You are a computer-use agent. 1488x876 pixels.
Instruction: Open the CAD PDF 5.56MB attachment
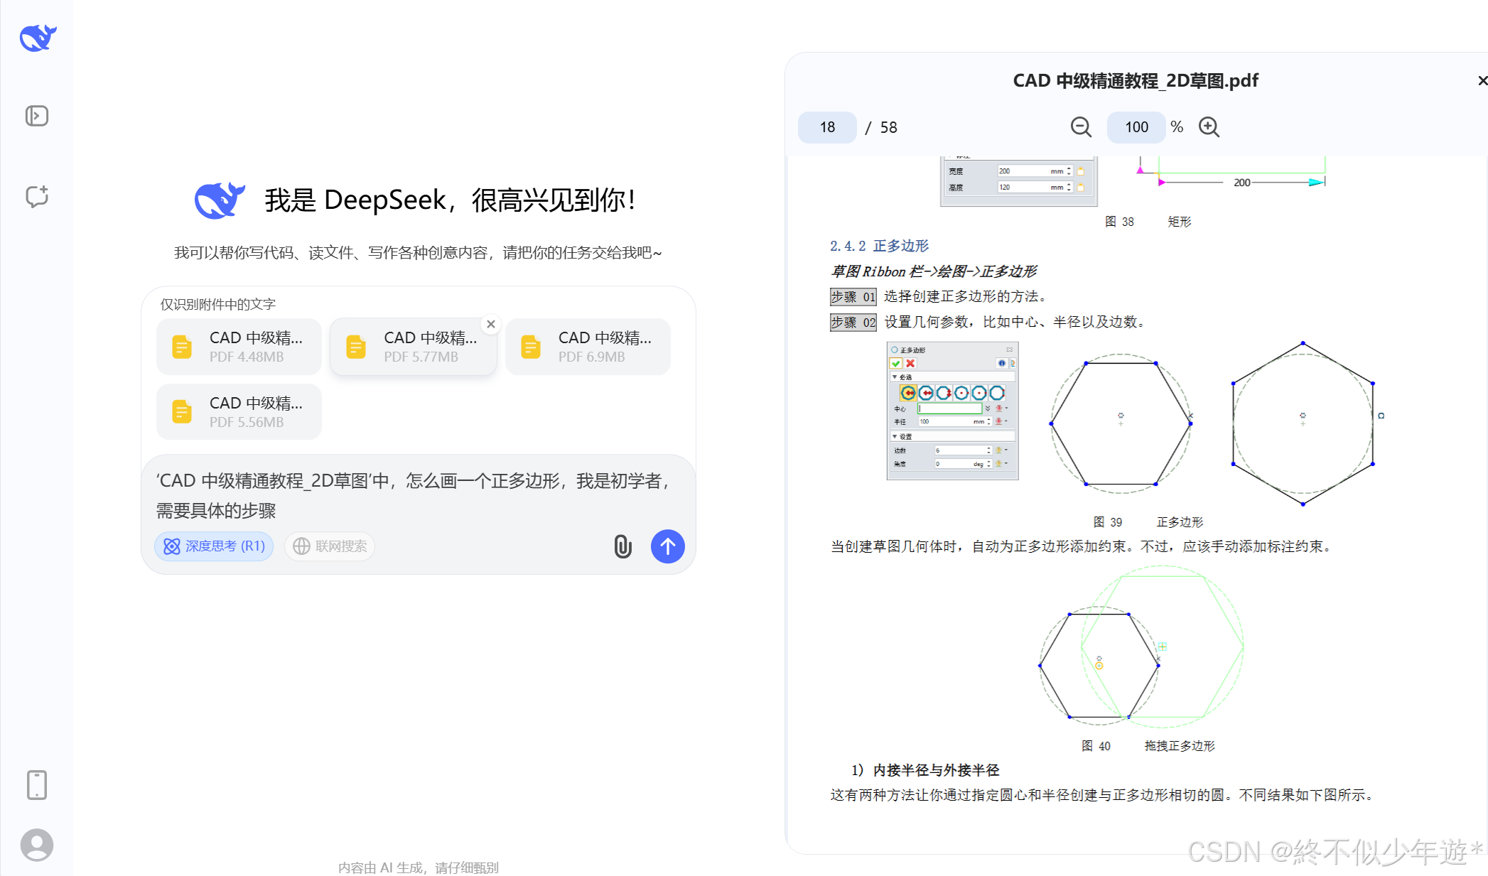[239, 412]
